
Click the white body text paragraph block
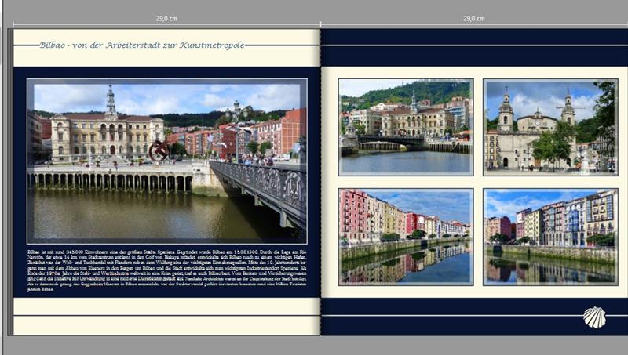pos(166,270)
